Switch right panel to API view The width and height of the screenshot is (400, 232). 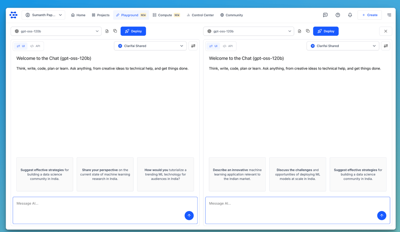228,46
